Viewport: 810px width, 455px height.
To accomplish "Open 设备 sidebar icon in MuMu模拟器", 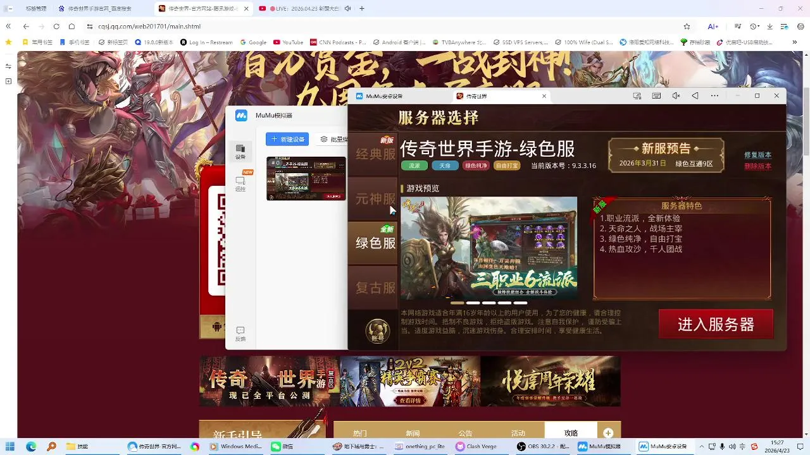I will coord(240,152).
